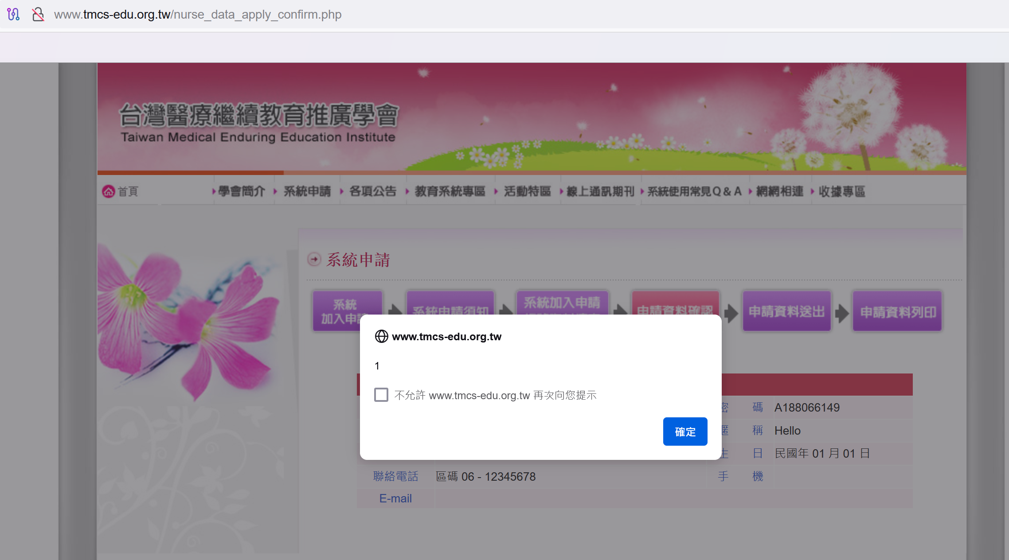The height and width of the screenshot is (560, 1009).
Task: Click the 首頁 link text
Action: [x=128, y=191]
